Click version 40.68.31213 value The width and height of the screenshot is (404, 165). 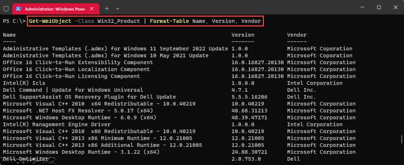[x=249, y=111]
